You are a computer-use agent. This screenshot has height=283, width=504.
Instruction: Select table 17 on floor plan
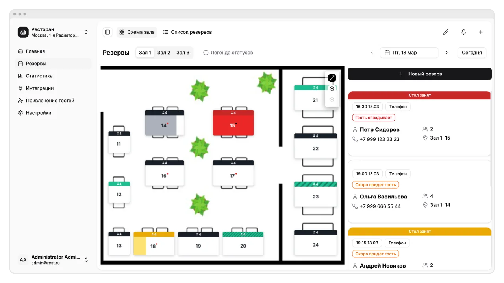tap(233, 173)
